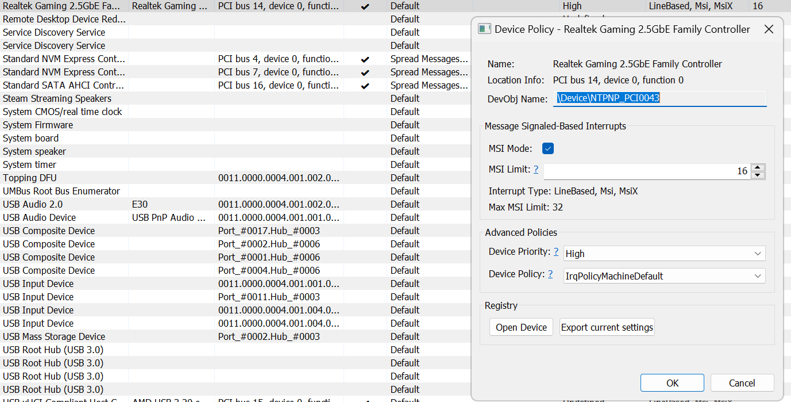Cancel the Device Policy dialog

click(742, 383)
